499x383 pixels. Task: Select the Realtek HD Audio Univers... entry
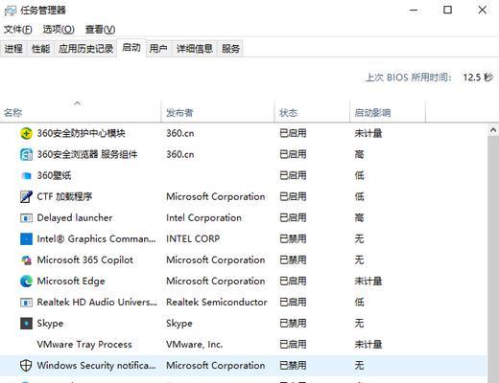pos(97,302)
